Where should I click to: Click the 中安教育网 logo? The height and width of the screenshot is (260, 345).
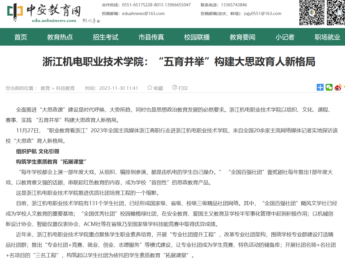[x=43, y=13]
